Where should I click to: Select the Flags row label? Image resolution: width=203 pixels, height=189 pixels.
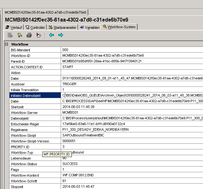coord(35,170)
